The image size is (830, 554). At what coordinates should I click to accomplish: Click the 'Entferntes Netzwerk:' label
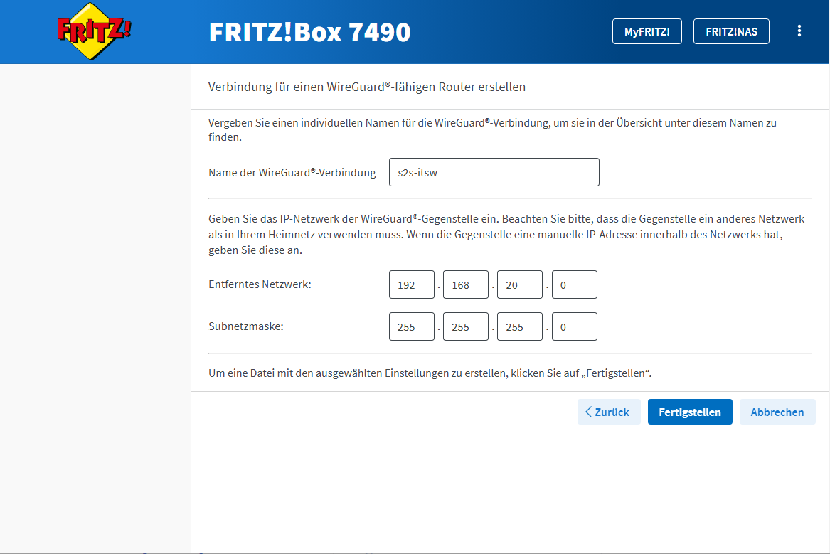(260, 284)
